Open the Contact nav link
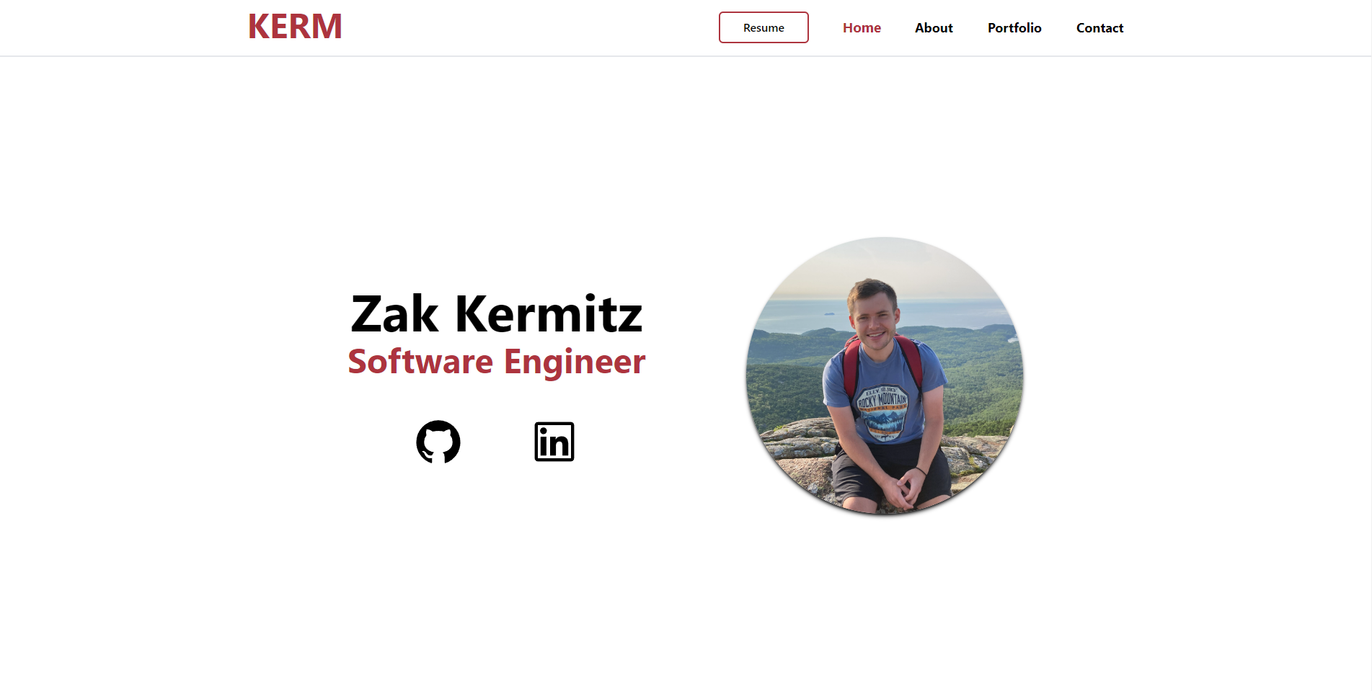The image size is (1372, 691). [1099, 27]
